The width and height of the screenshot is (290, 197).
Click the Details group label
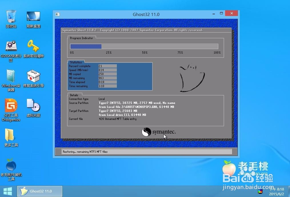tap(74, 95)
